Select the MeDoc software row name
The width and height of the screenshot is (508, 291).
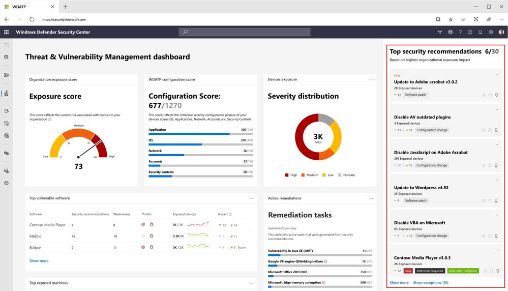tap(35, 236)
